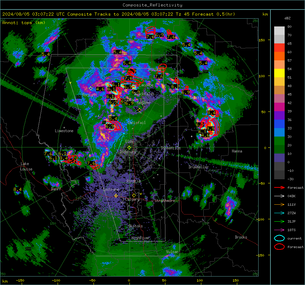Viewport: 305px width, 285px height.
Task: Click the bright yellow swatch in dBZ scale
Action: tap(279, 73)
